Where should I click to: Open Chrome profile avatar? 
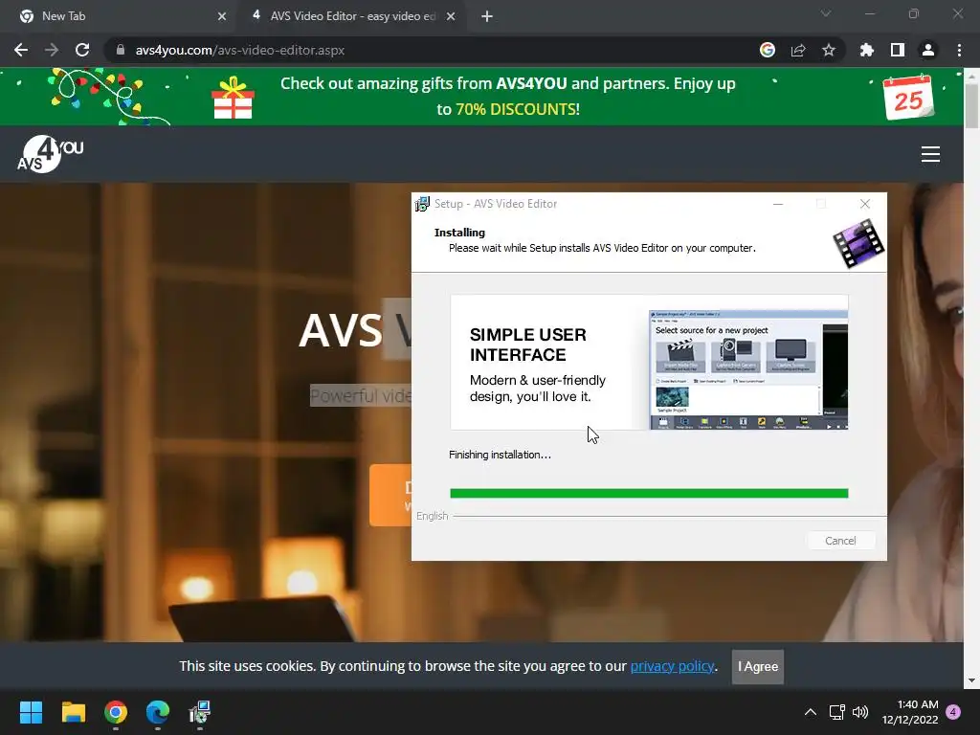tap(928, 50)
